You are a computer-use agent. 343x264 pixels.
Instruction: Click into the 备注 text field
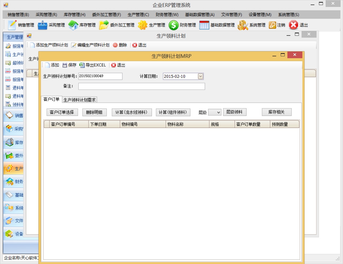click(x=141, y=86)
